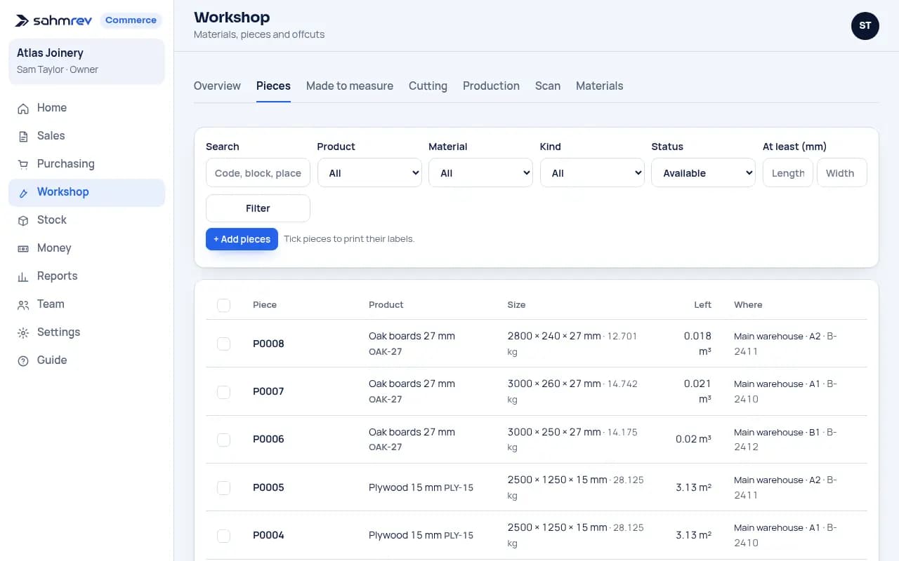The width and height of the screenshot is (899, 561).
Task: Mark piece P0004 checkbox
Action: pos(223,535)
